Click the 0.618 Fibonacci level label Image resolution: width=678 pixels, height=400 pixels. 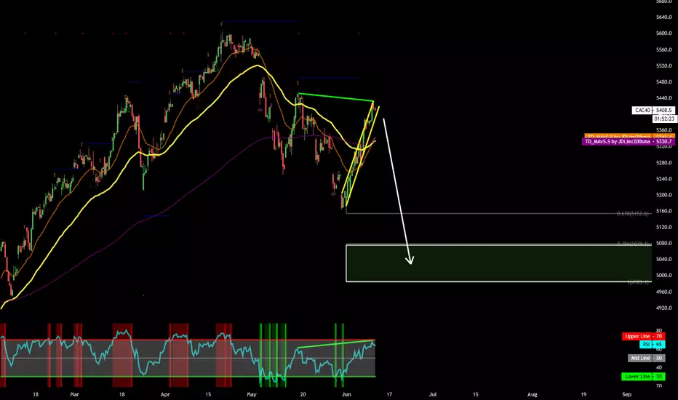(x=633, y=214)
